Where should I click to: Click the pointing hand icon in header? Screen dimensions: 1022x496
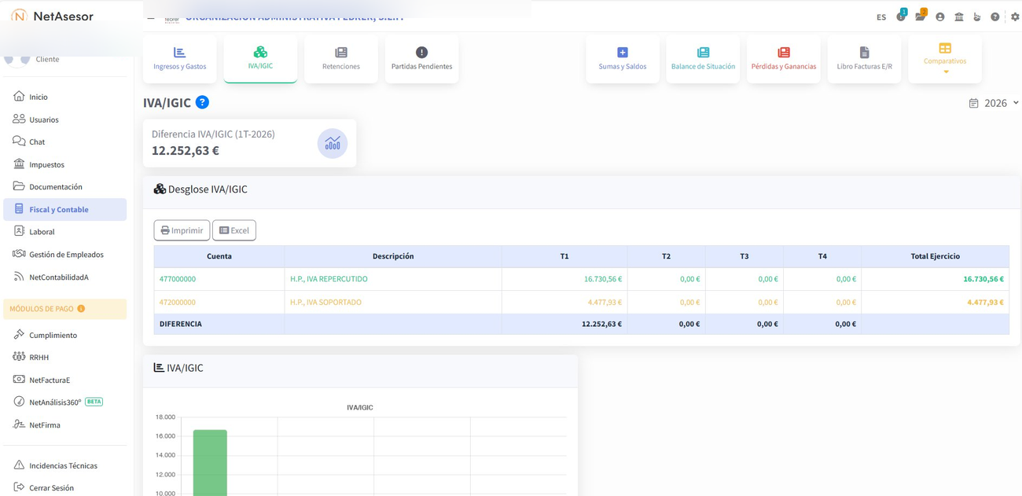click(977, 17)
